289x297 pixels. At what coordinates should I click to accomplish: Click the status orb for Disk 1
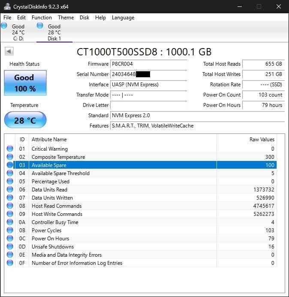coord(40,25)
